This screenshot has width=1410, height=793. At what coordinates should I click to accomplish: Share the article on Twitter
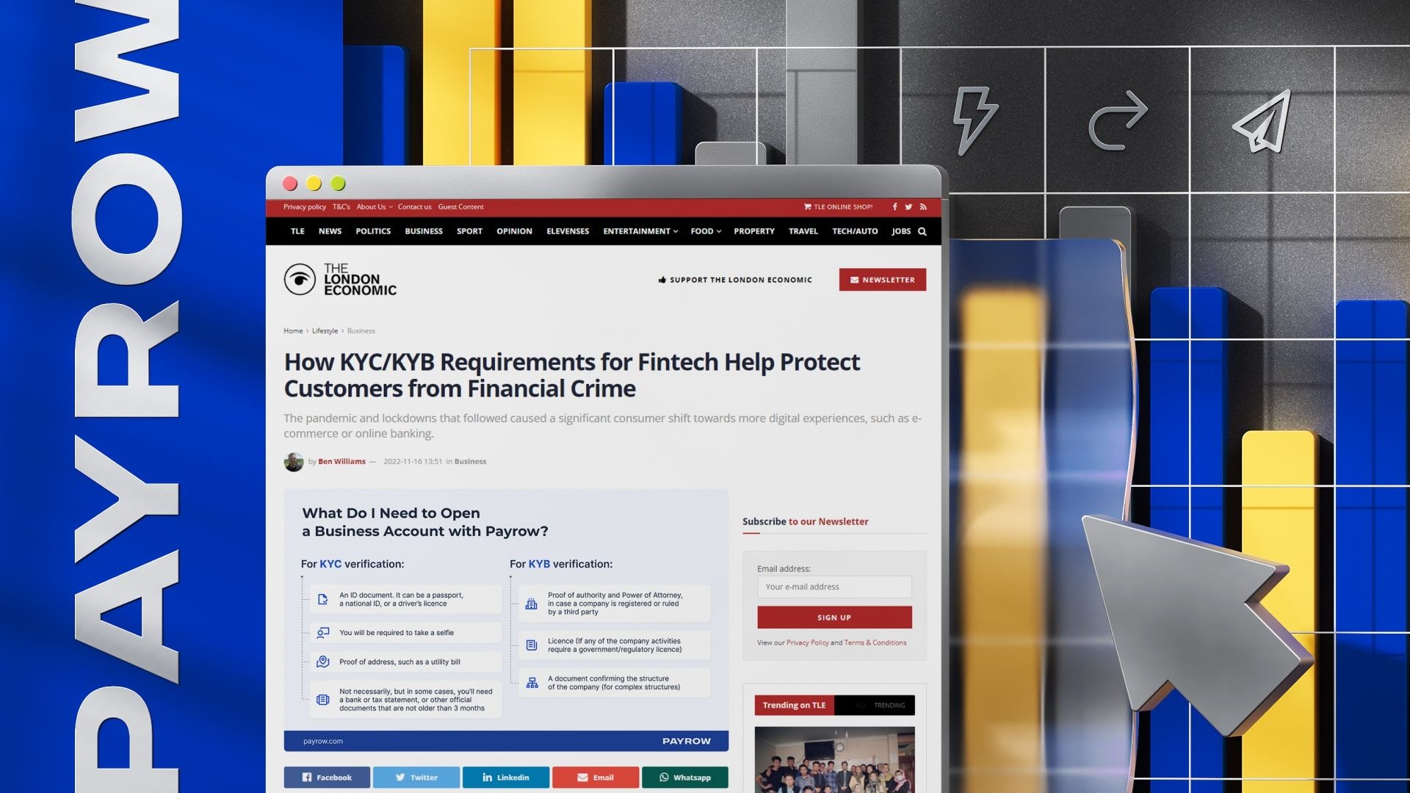tap(416, 778)
